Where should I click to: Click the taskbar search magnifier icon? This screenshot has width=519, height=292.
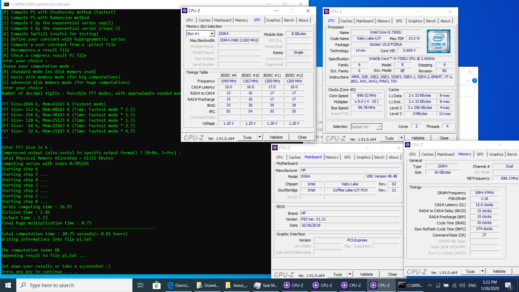pyautogui.click(x=23, y=285)
